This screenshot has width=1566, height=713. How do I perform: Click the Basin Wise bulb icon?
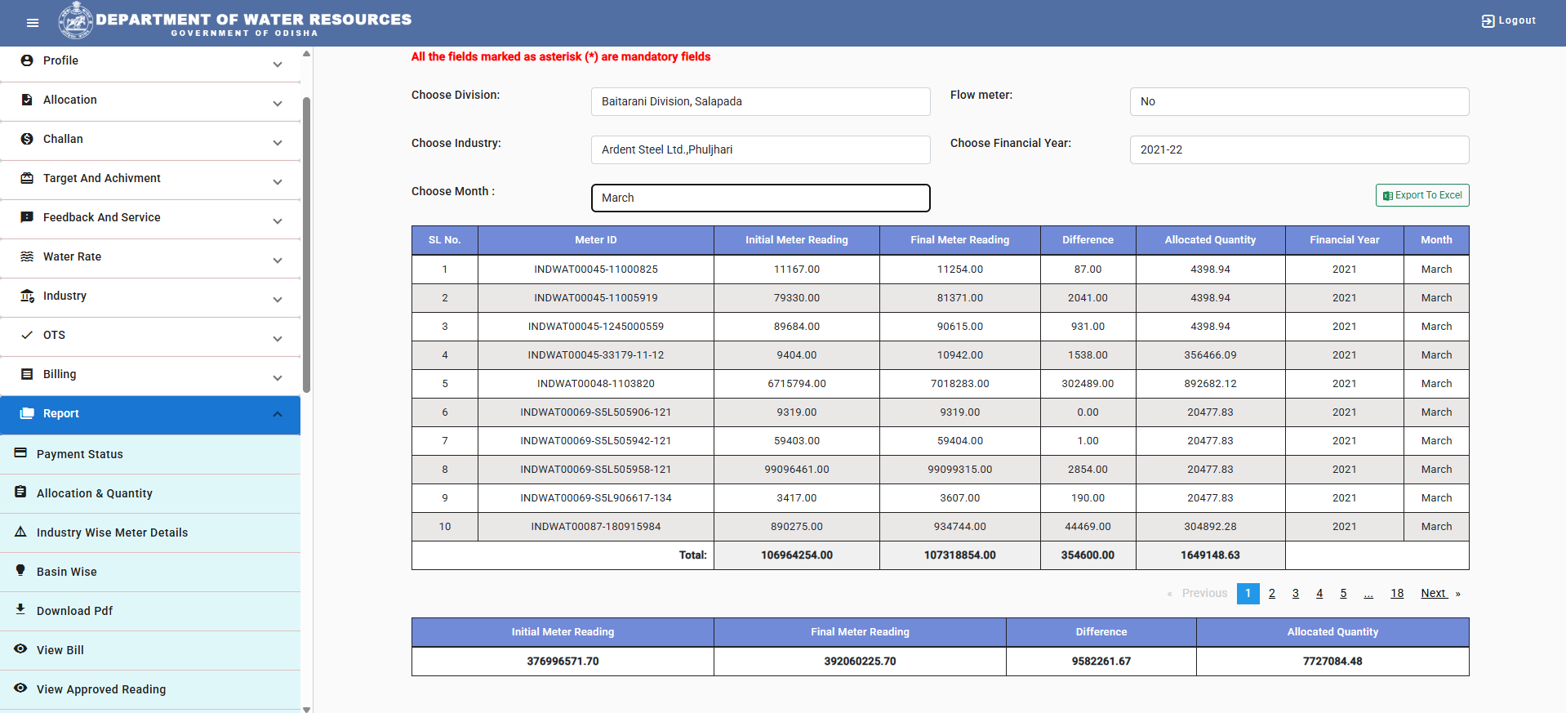click(x=20, y=570)
